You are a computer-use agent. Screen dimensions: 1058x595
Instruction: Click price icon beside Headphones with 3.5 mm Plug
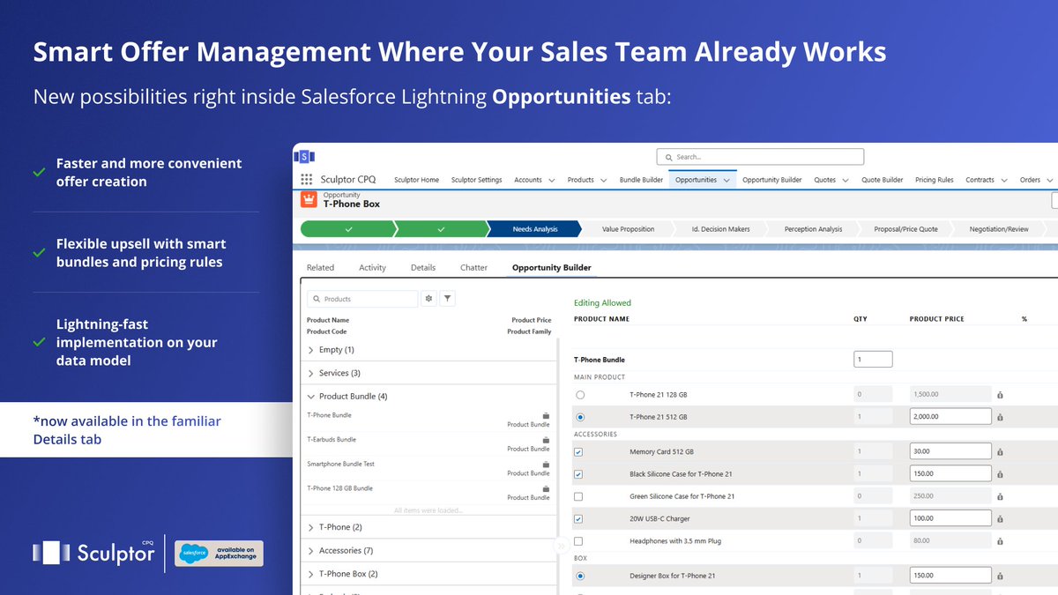click(x=1000, y=541)
